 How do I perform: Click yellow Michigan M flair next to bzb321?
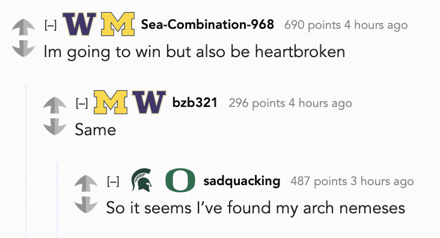111,102
